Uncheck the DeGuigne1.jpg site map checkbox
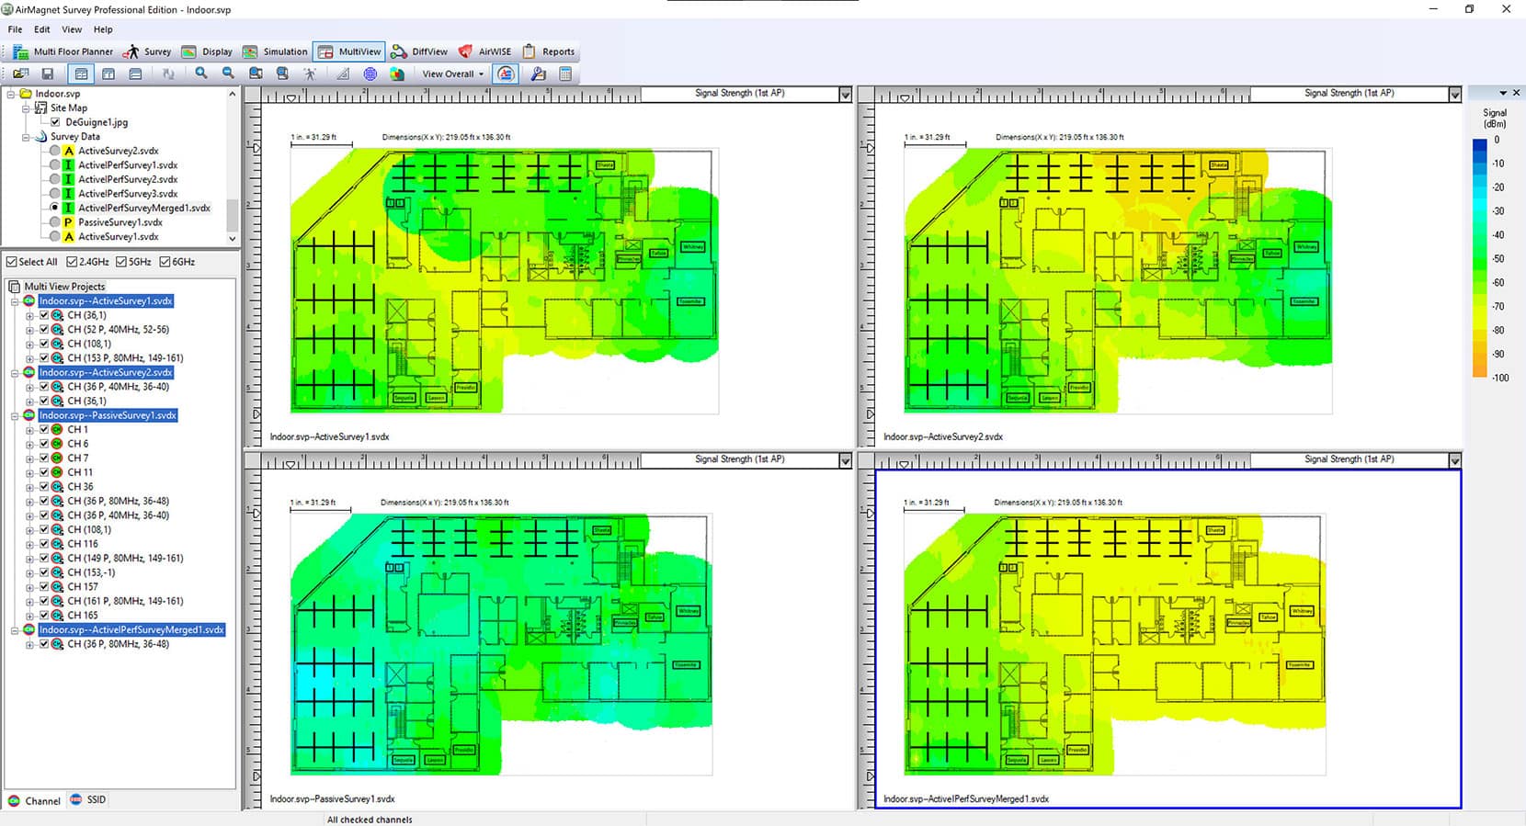1526x826 pixels. pyautogui.click(x=55, y=122)
